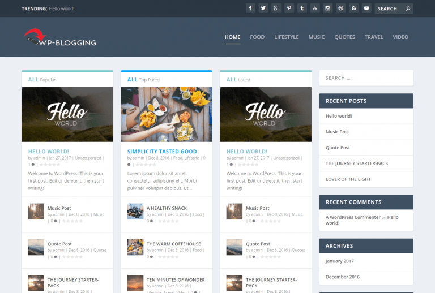
Task: Open A Healthy Snack post
Action: point(167,208)
